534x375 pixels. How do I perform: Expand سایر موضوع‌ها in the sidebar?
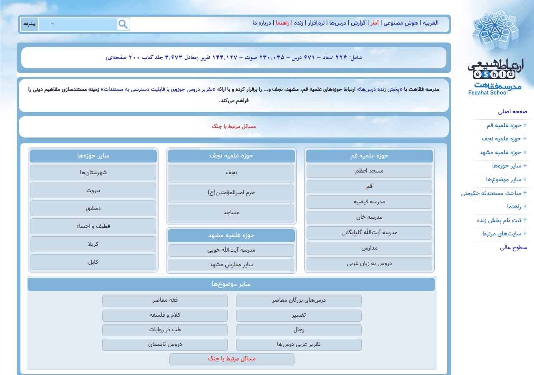click(506, 180)
